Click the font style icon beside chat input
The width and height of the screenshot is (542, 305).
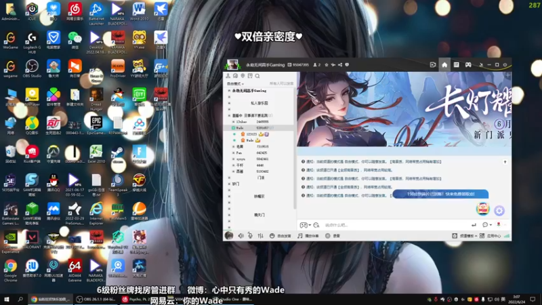point(316,225)
